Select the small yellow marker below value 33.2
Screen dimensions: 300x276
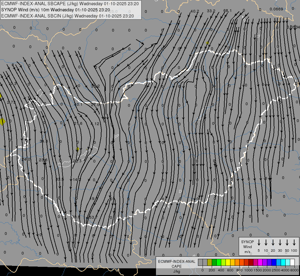(207, 43)
